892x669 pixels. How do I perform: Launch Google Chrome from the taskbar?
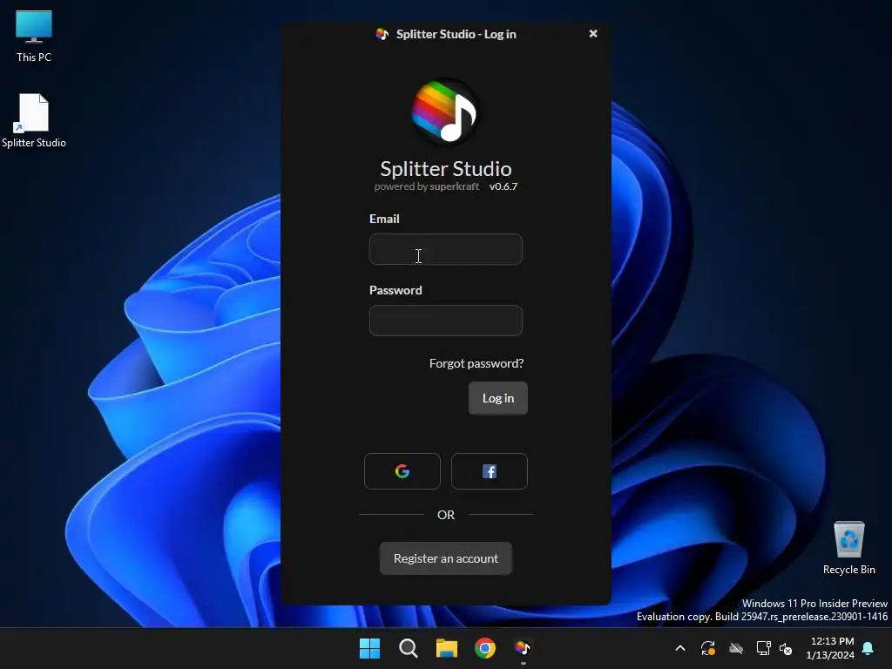(484, 648)
